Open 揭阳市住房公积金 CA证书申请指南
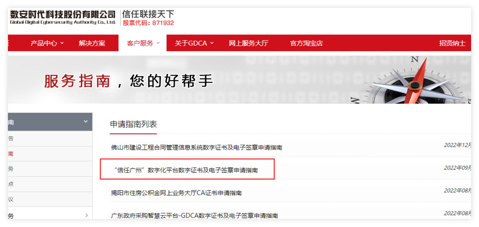 176,193
